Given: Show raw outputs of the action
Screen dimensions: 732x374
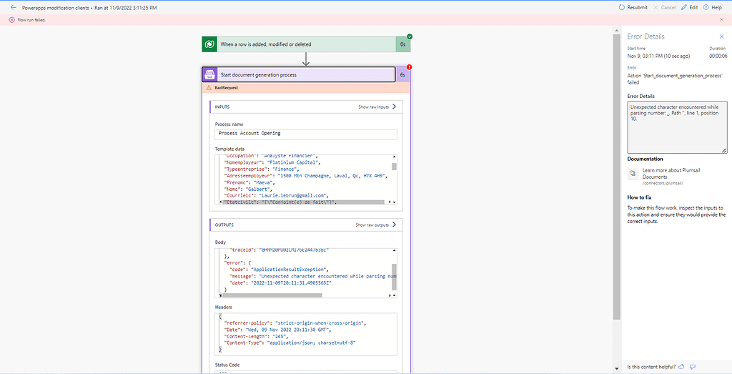Looking at the screenshot, I should [x=376, y=225].
